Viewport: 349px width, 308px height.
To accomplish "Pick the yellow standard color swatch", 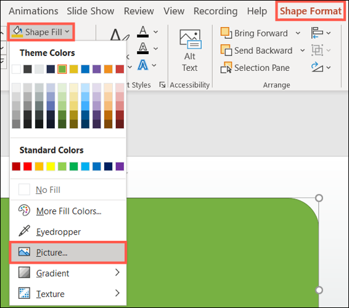I will tap(51, 166).
